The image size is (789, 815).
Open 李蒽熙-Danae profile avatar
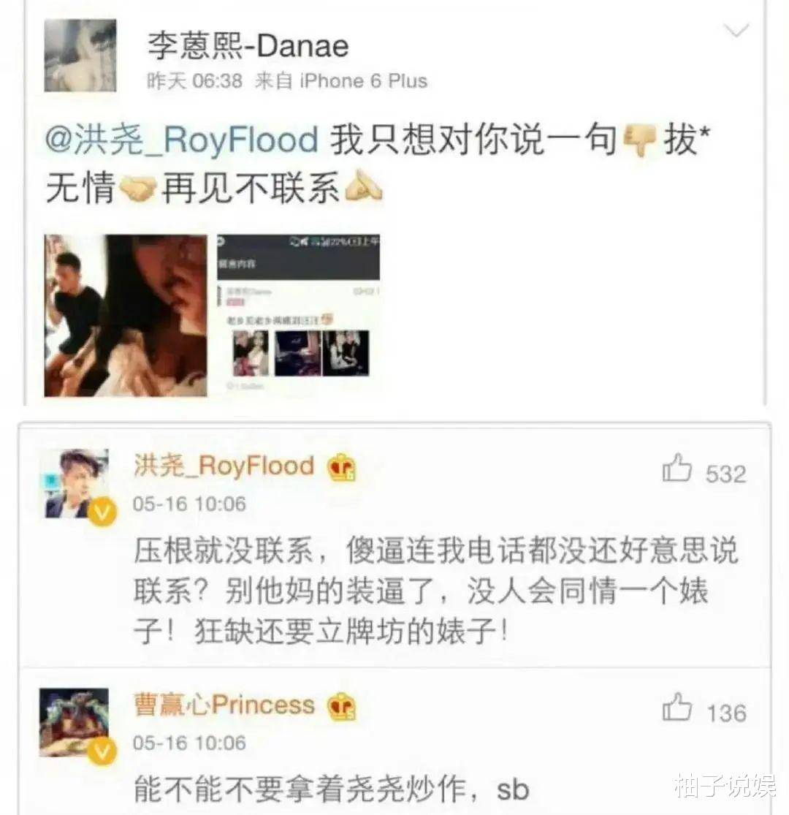(80, 56)
